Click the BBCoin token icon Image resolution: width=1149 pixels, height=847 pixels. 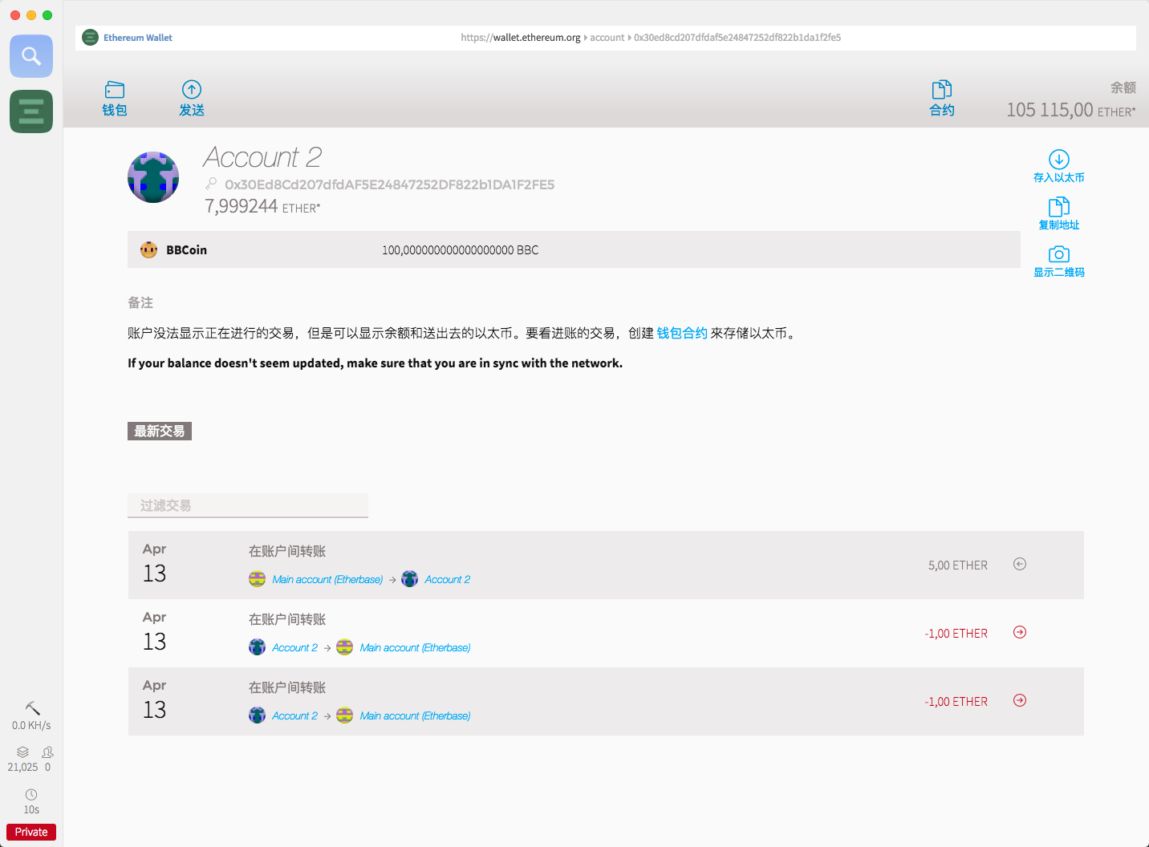point(149,249)
